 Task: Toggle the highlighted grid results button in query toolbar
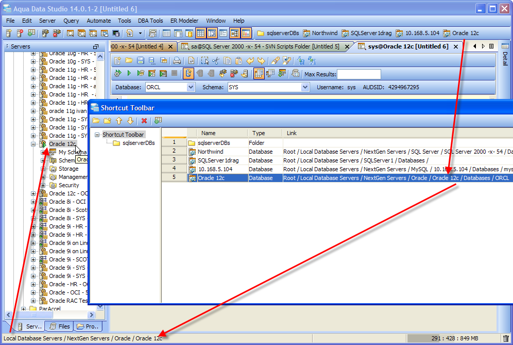pyautogui.click(x=259, y=73)
